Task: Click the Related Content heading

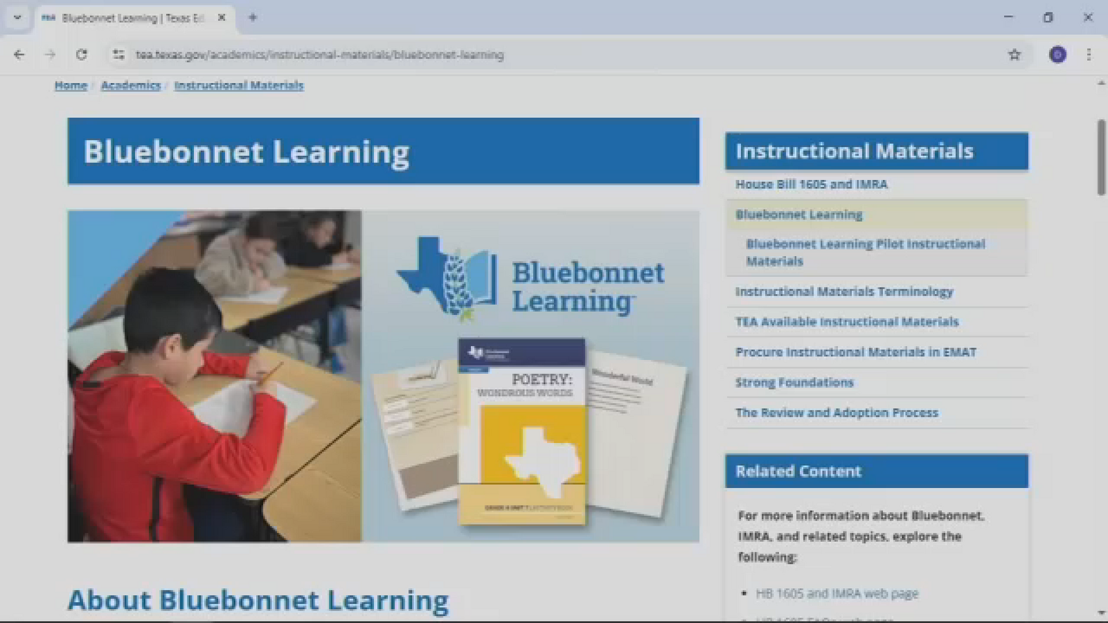Action: tap(877, 471)
